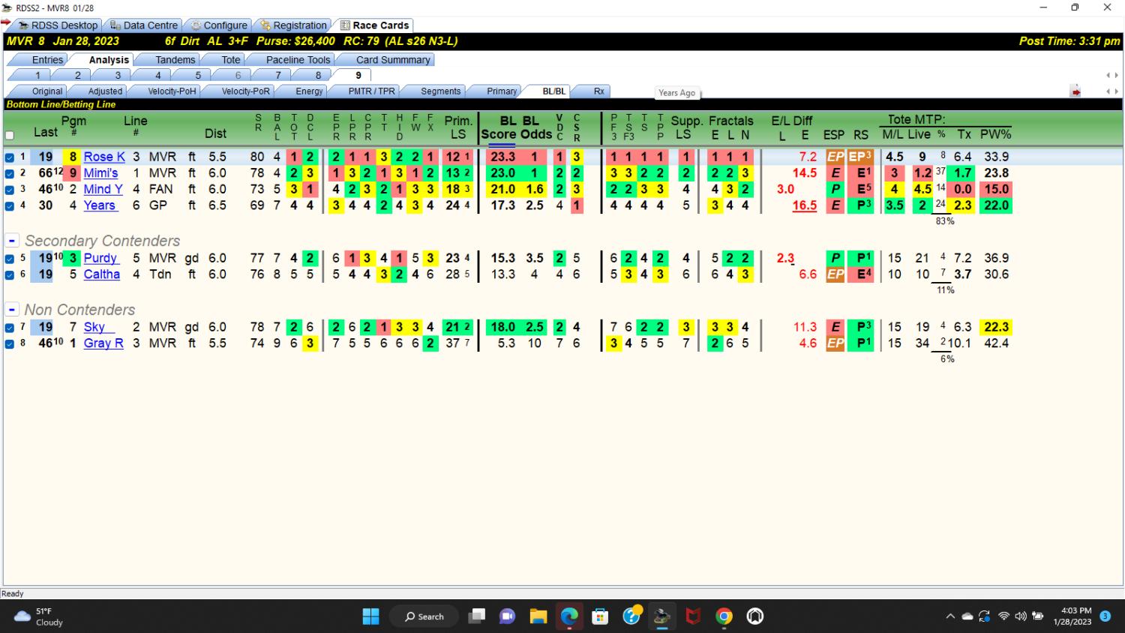Open Google Chrome from taskbar
The image size is (1125, 633).
pos(724,616)
